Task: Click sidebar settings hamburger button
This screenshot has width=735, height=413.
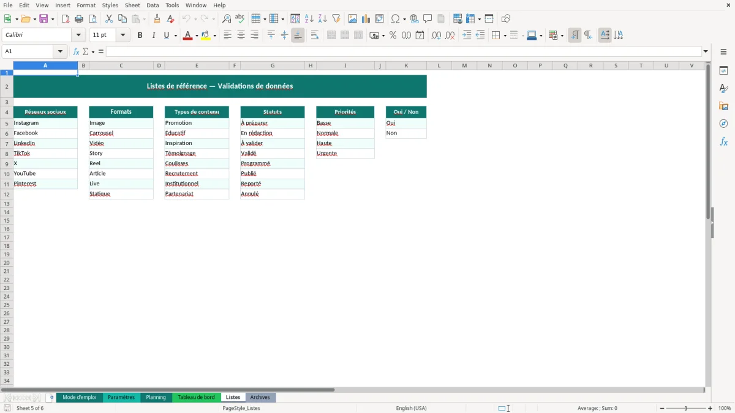Action: 723,51
